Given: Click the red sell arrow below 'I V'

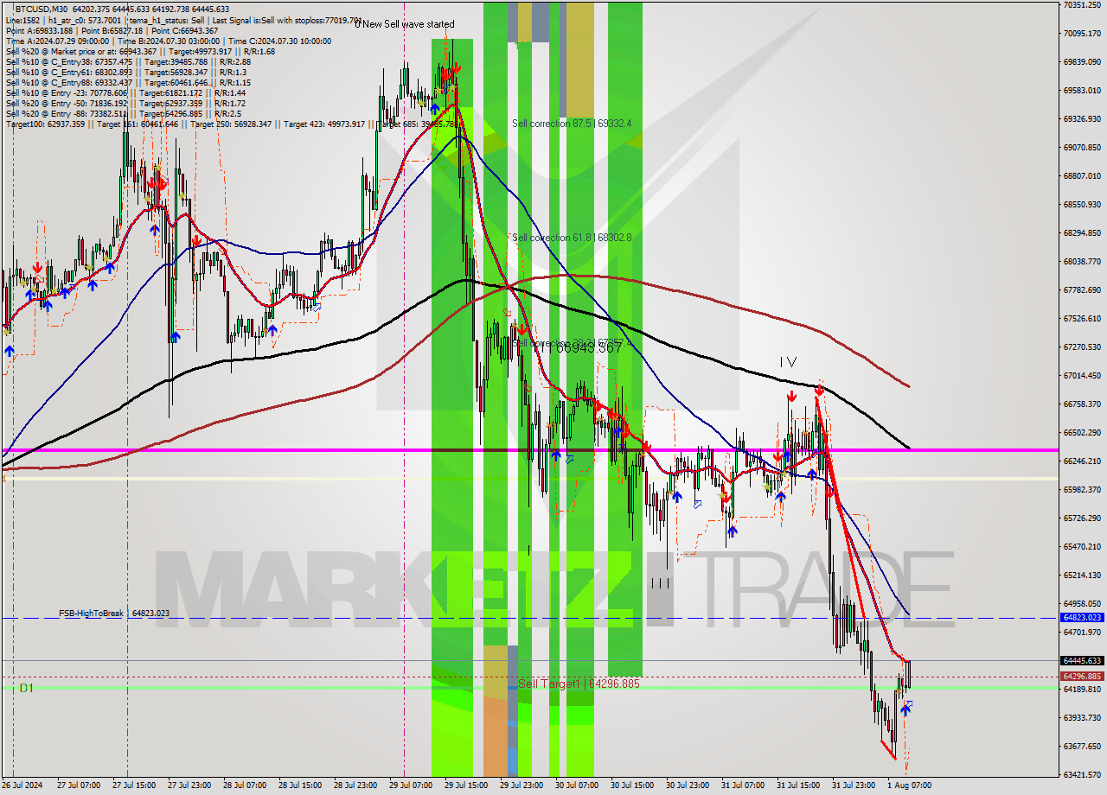Looking at the screenshot, I should [791, 396].
